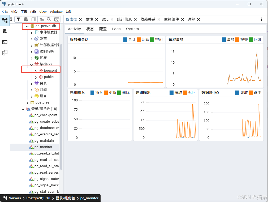Expand the iorecord schema node
Image resolution: width=268 pixels, height=202 pixels.
click(36, 71)
